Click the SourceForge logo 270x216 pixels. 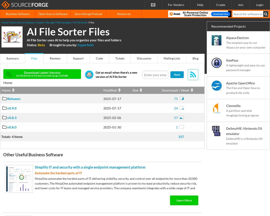tap(25, 5)
